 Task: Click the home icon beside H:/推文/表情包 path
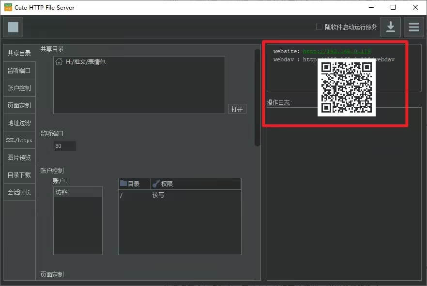click(x=59, y=61)
